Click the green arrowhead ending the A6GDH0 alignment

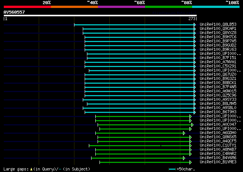184,133
